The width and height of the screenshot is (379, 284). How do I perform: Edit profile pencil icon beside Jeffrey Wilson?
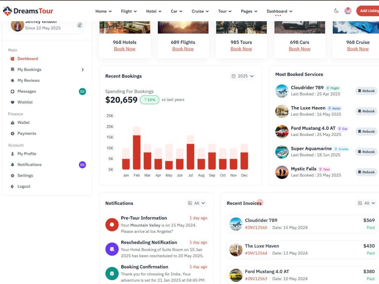click(x=80, y=25)
